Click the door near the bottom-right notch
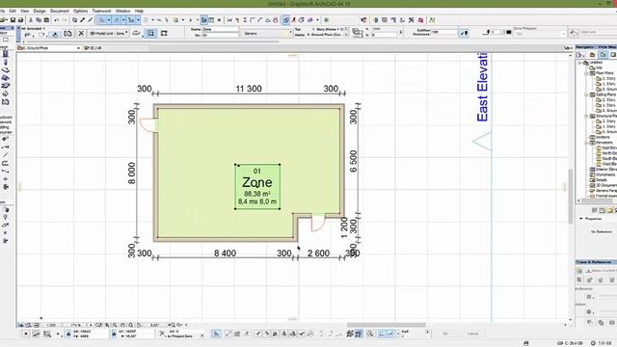Image resolution: width=617 pixels, height=347 pixels. 318,223
